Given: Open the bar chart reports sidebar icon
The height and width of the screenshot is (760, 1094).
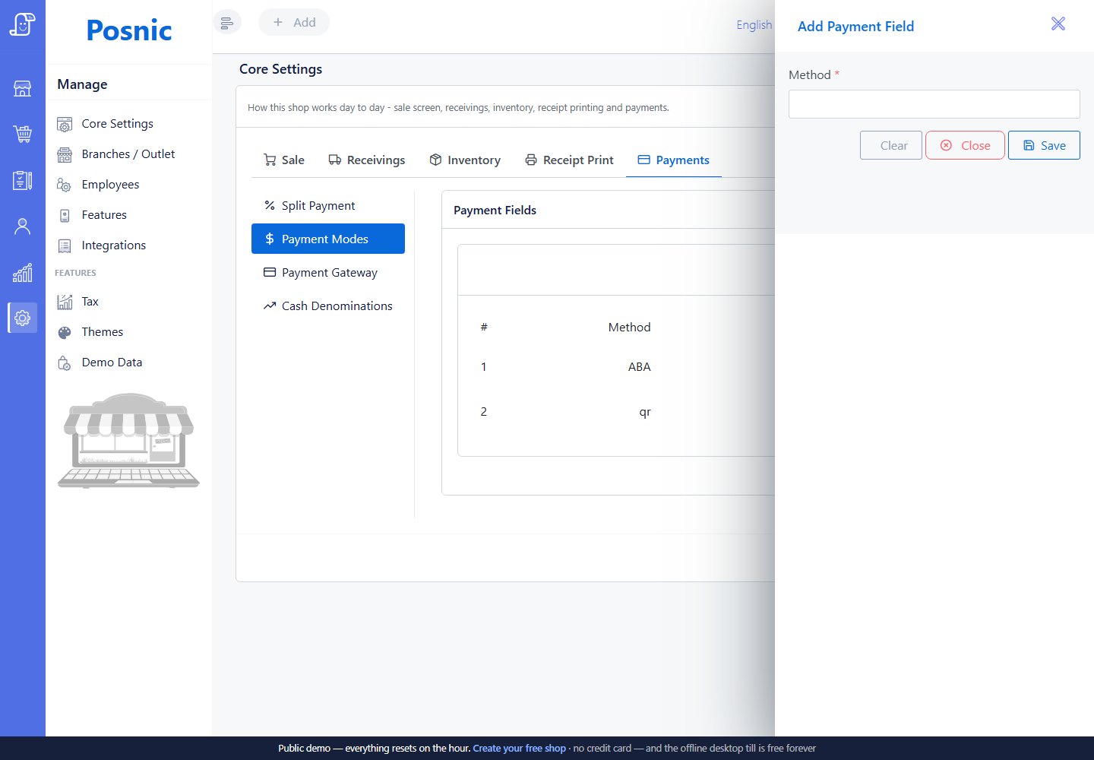Looking at the screenshot, I should [22, 273].
